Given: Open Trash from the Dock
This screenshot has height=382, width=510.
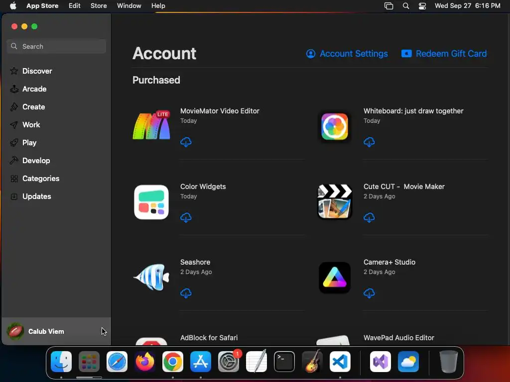Looking at the screenshot, I should [449, 362].
